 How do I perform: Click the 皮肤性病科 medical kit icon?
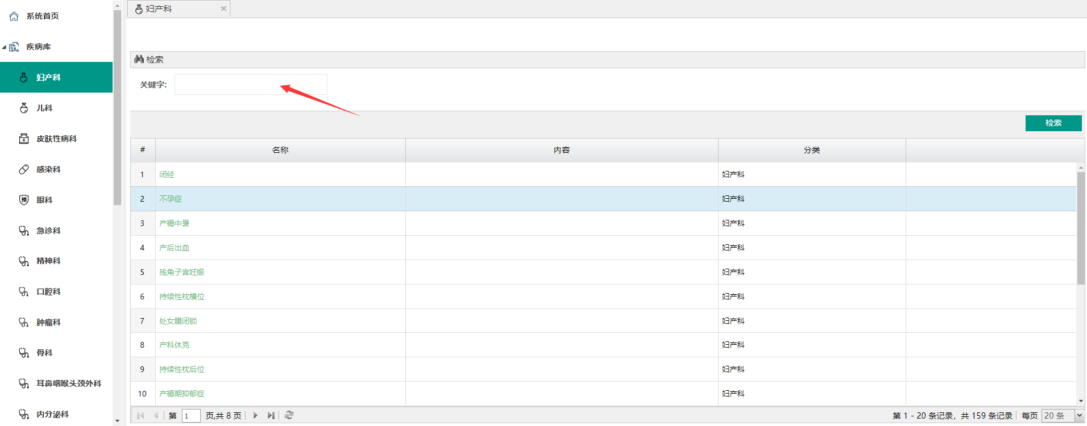pyautogui.click(x=24, y=139)
